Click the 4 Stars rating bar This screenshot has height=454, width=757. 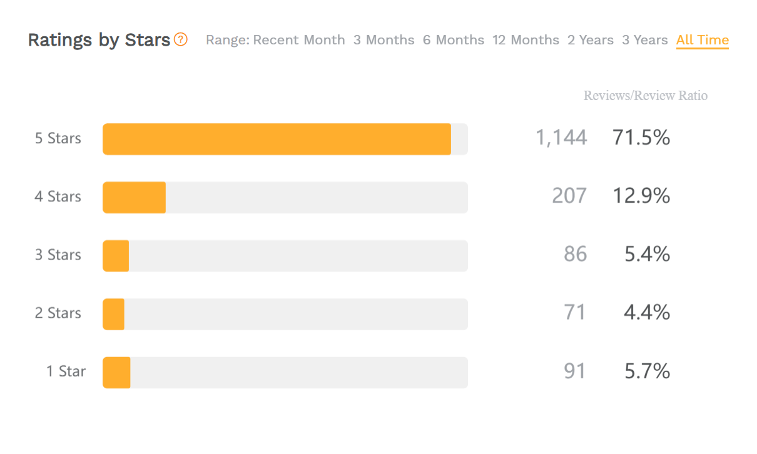coord(285,198)
